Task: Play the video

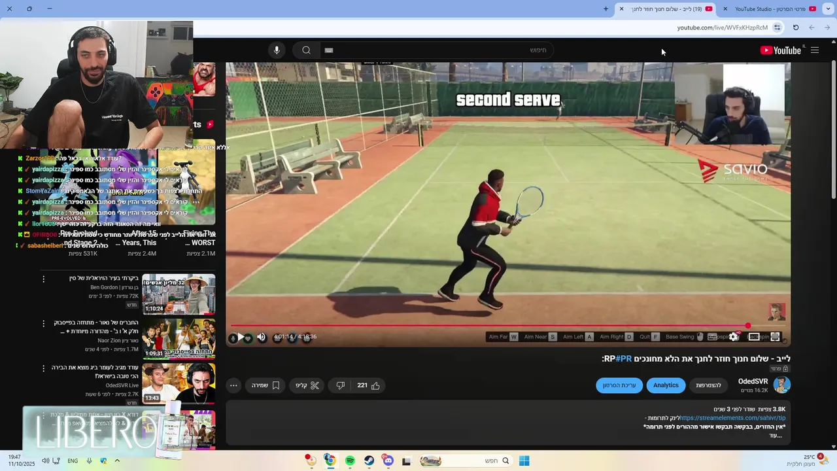Action: [241, 337]
